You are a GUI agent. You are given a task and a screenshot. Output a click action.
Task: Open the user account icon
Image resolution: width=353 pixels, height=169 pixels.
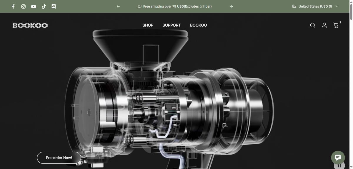coord(324,25)
